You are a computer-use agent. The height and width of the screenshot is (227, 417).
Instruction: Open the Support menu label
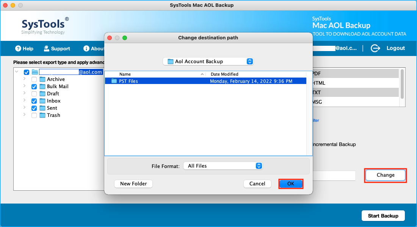60,48
